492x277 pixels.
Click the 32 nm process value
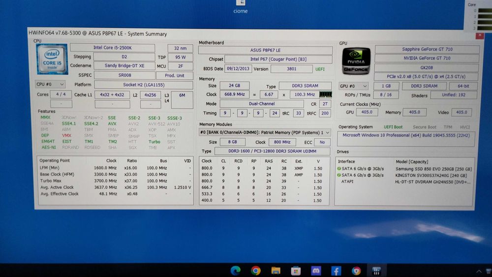point(180,48)
